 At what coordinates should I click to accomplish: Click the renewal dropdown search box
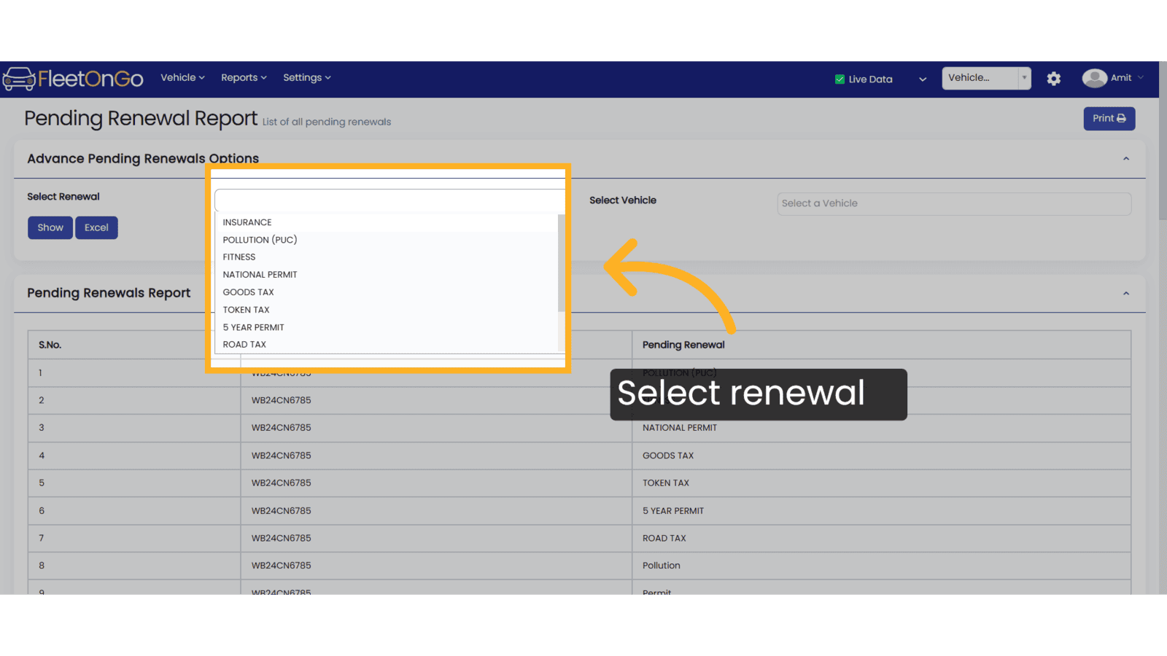389,200
